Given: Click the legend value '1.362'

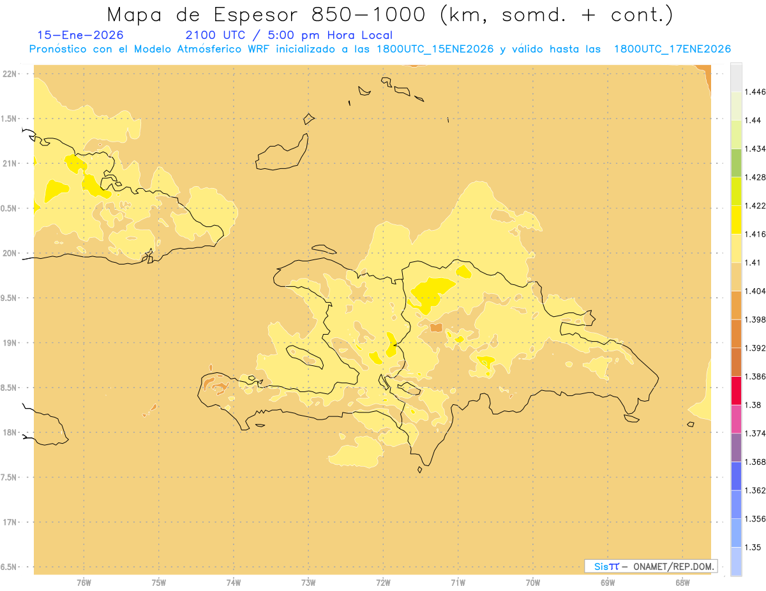Looking at the screenshot, I should [755, 490].
